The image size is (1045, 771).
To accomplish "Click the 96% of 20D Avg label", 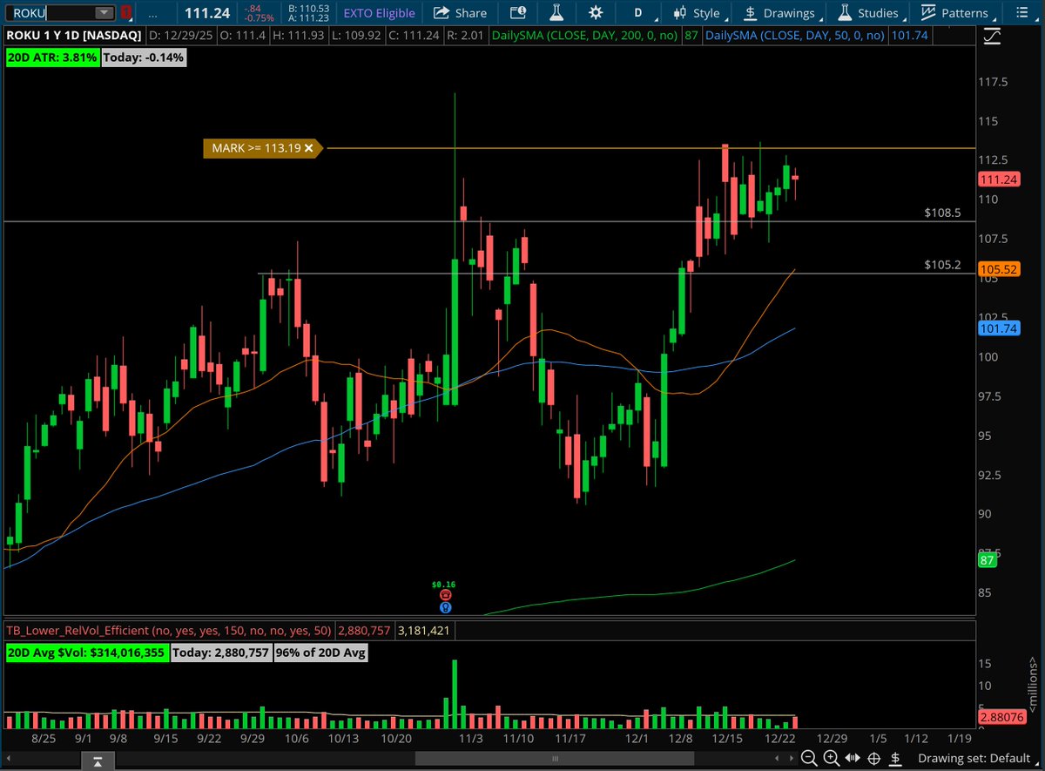I will click(x=320, y=653).
